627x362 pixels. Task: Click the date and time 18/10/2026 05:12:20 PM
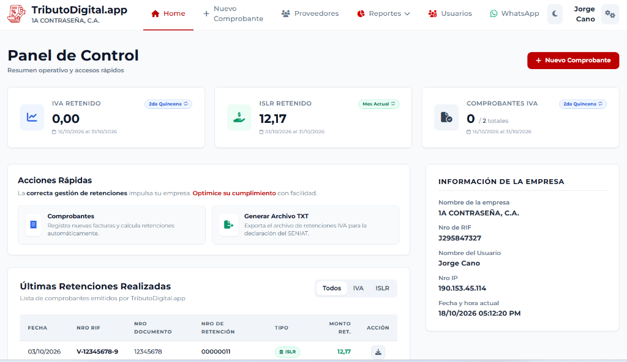coord(479,313)
